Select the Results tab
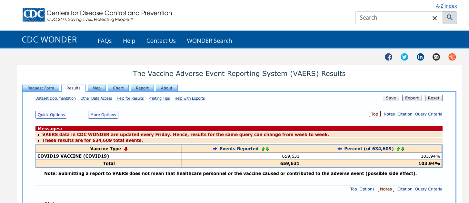Viewport: 469px width, 203px height. tap(74, 88)
